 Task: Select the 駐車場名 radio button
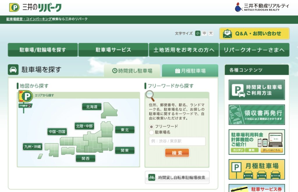151,132
